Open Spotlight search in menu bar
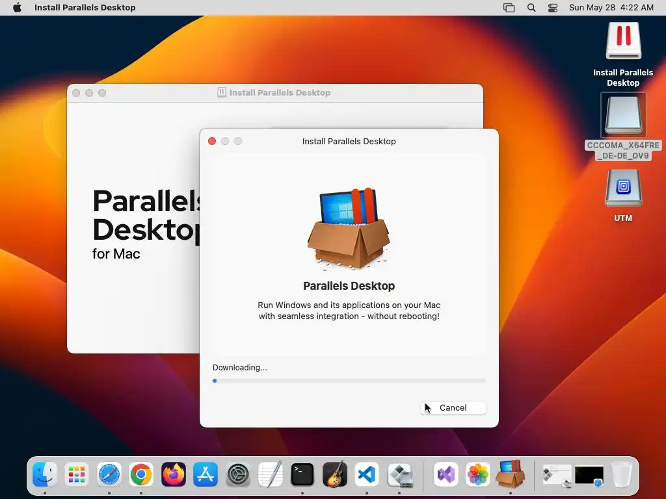666x499 pixels. (531, 7)
